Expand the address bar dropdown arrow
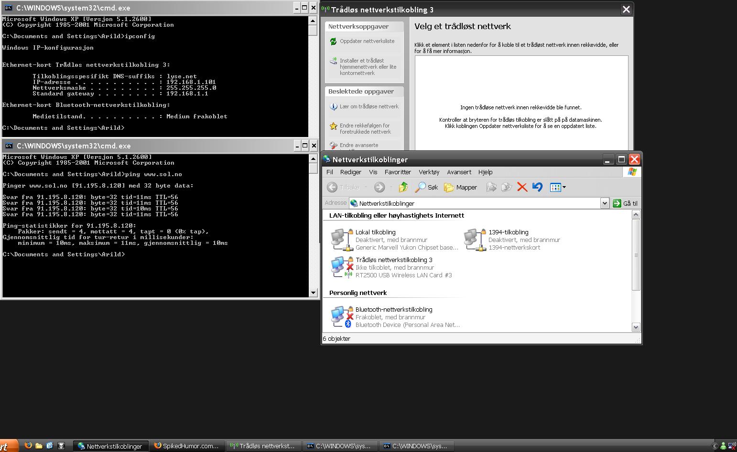Viewport: 737px width, 452px height. click(x=605, y=203)
